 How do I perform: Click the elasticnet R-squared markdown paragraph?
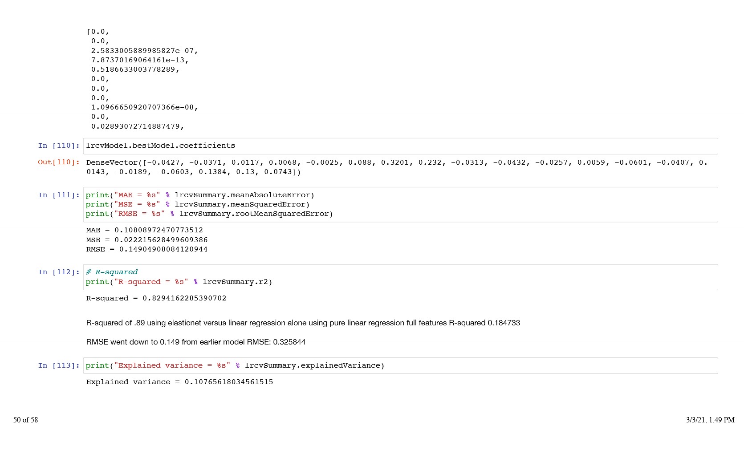click(x=303, y=323)
